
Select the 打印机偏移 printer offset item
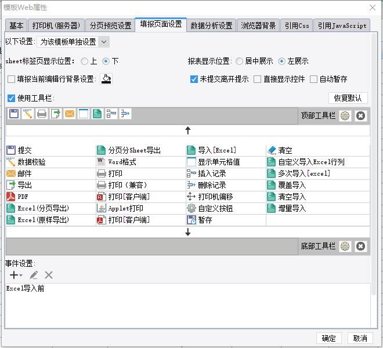tap(226, 197)
